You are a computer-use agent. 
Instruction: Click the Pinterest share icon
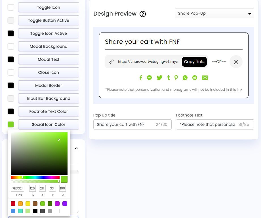[x=176, y=77]
